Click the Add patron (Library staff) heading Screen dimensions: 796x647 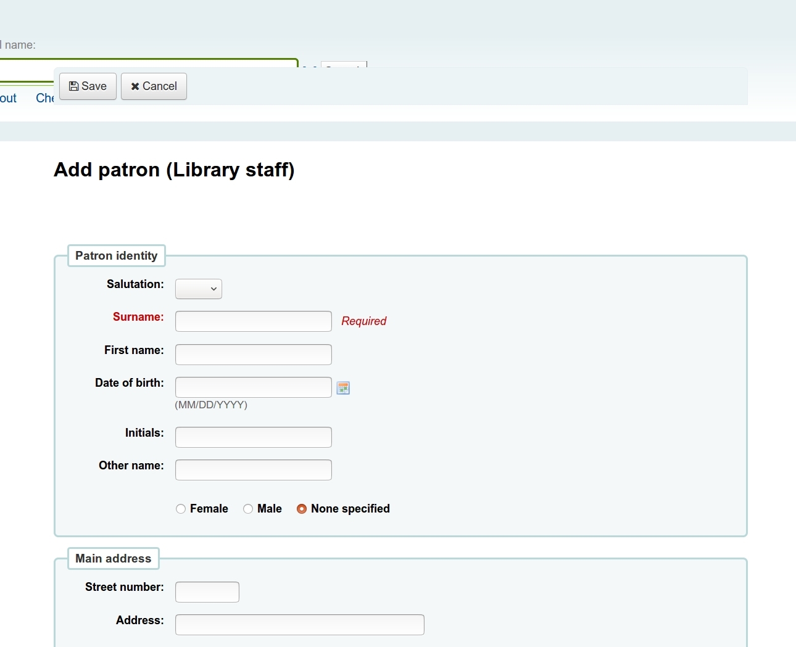click(174, 170)
